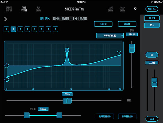Viewport: 163px width, 123px height.
Task: Open the EQ 8 panel
Action: [152, 25]
